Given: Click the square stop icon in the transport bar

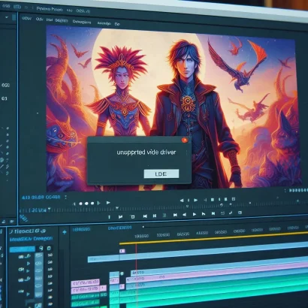Looking at the screenshot, I should pos(133,216).
